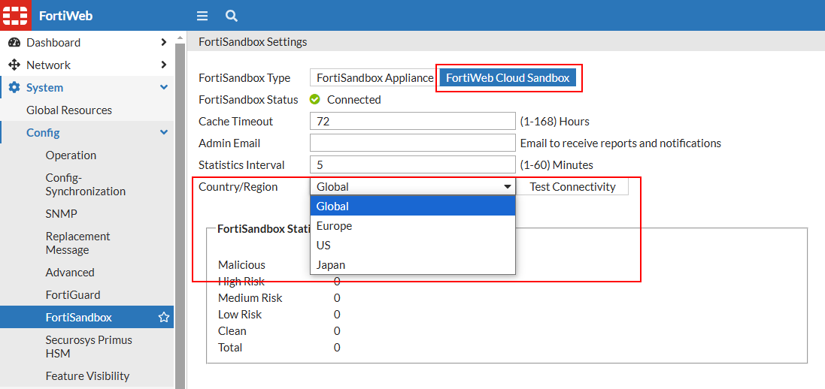Collapse the Config submenu chevron
This screenshot has width=825, height=389.
pyautogui.click(x=163, y=133)
